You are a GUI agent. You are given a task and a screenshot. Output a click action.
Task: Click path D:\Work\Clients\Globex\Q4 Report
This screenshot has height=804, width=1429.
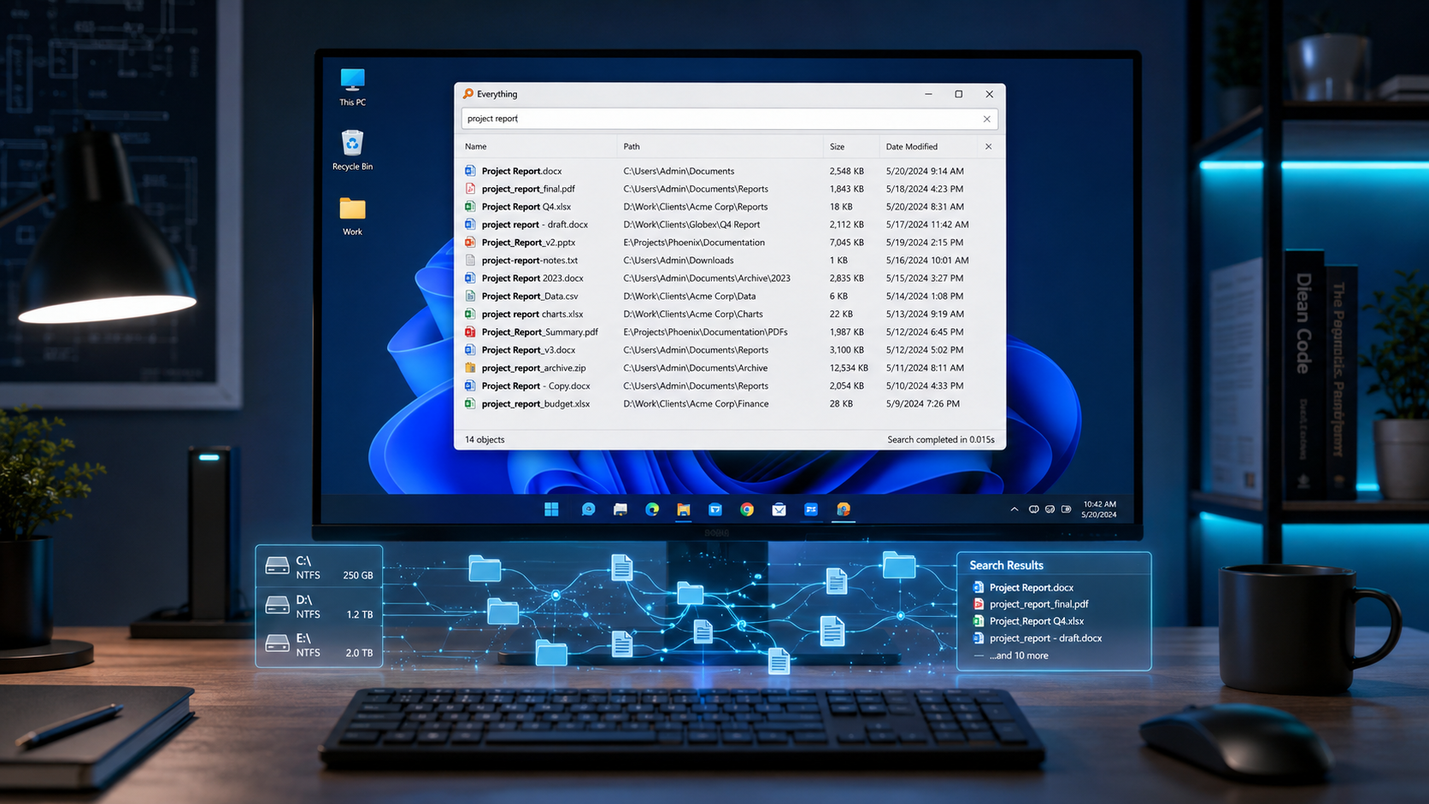[x=691, y=225]
